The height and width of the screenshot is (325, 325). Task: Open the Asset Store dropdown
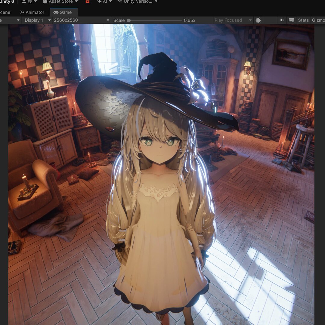tap(60, 2)
